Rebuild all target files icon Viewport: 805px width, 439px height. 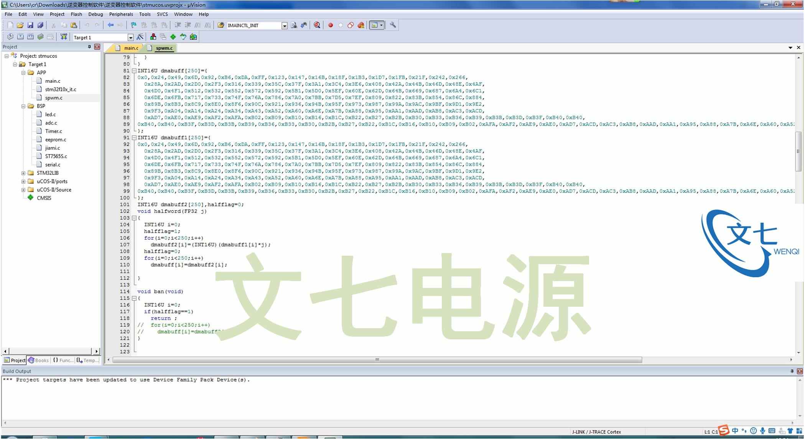30,37
